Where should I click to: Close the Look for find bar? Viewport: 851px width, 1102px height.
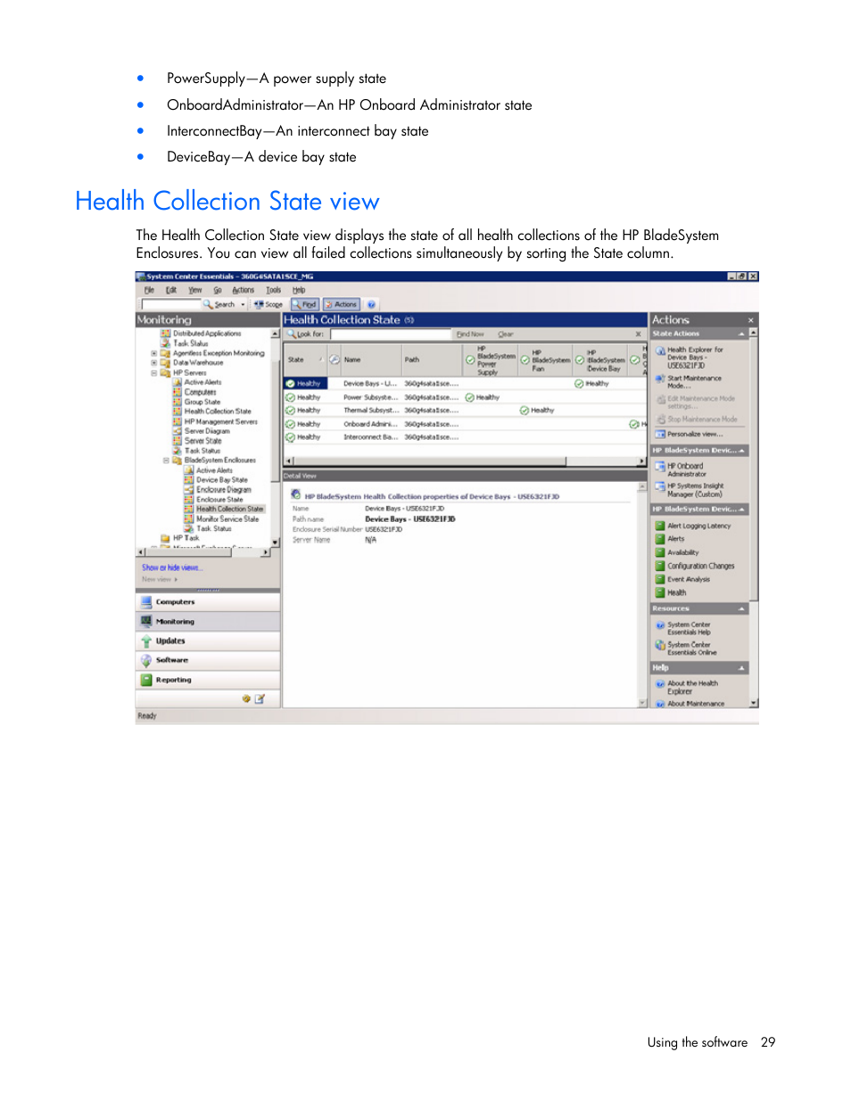pyautogui.click(x=638, y=335)
